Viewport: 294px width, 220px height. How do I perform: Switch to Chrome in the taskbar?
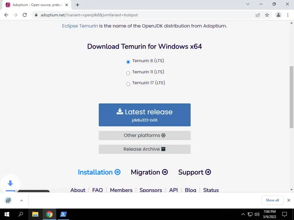[x=49, y=214]
